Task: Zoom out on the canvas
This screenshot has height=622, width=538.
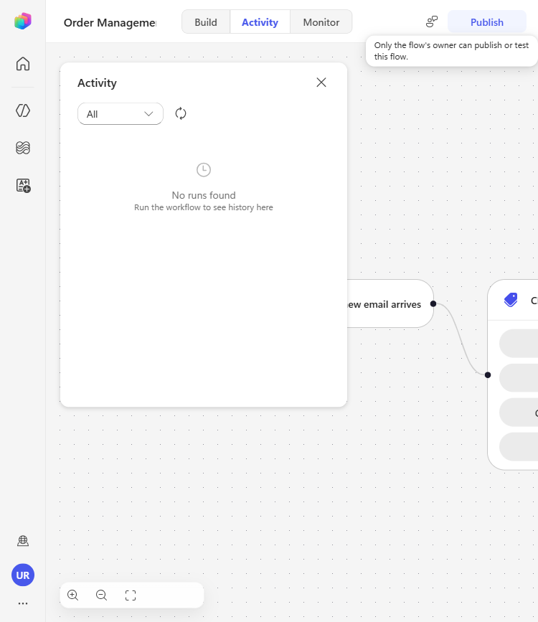Action: (101, 595)
